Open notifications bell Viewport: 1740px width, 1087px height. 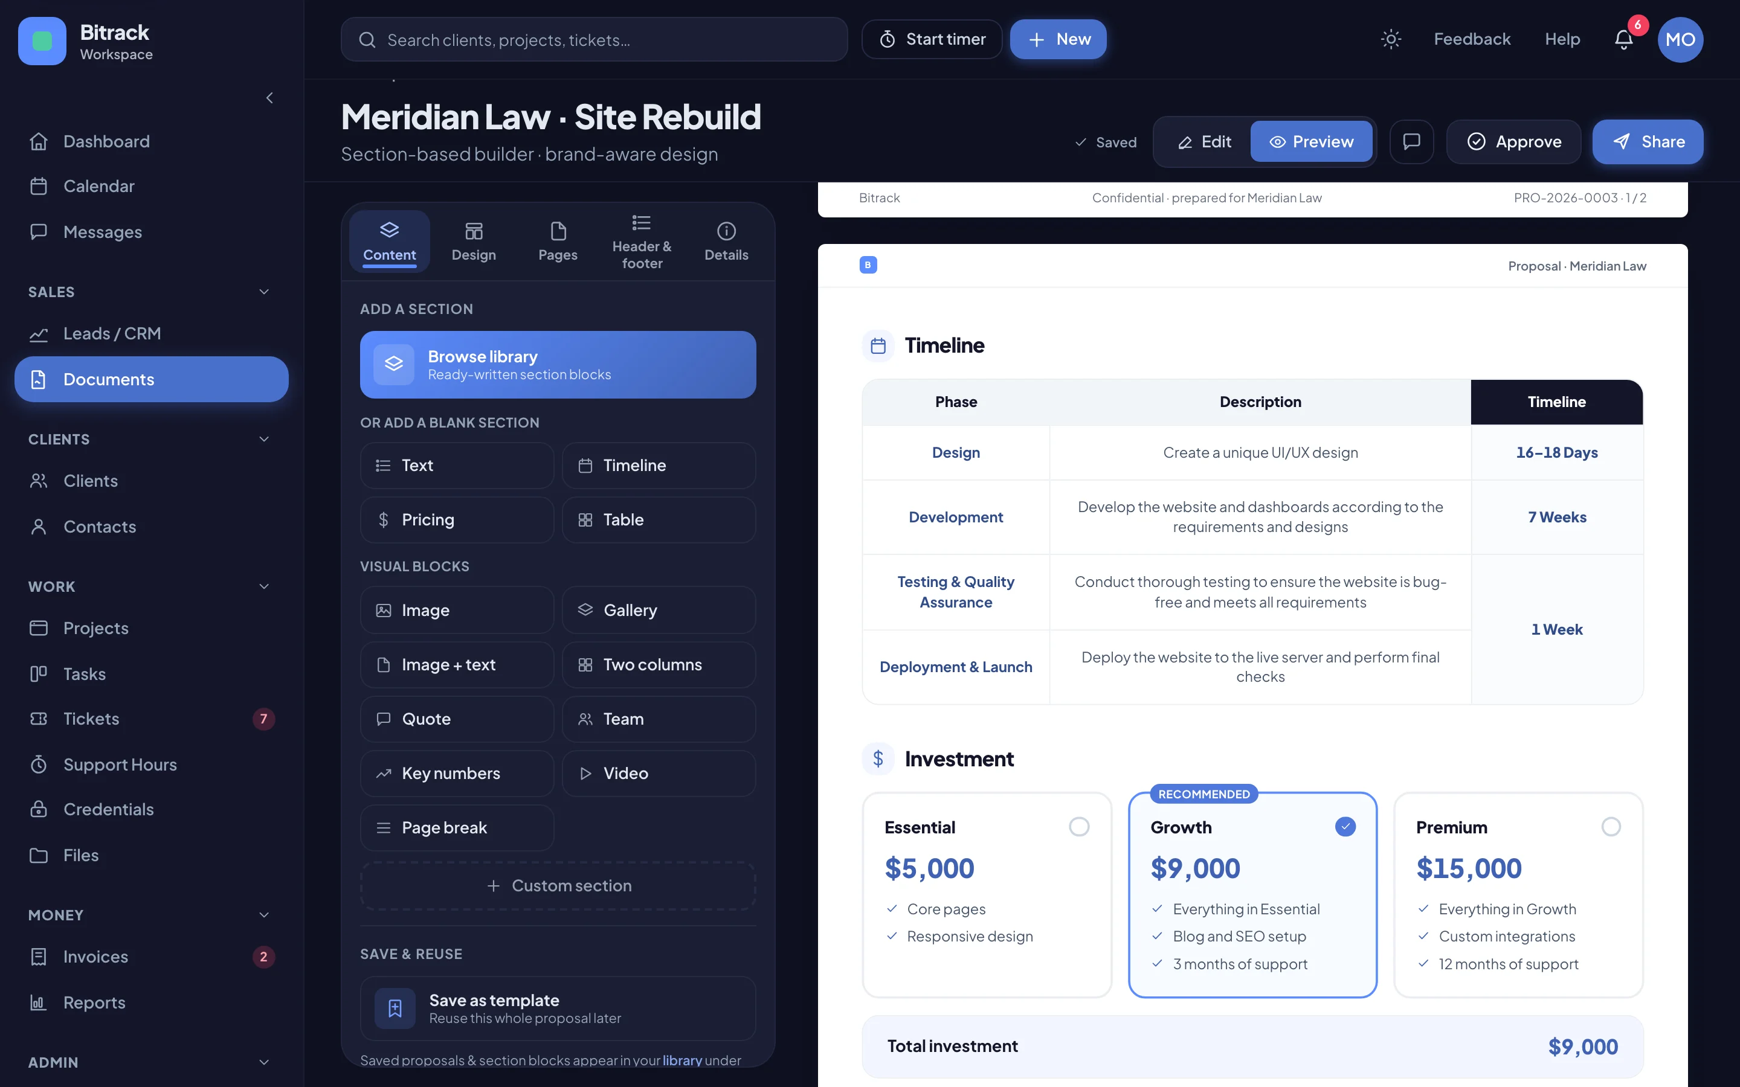pos(1623,39)
